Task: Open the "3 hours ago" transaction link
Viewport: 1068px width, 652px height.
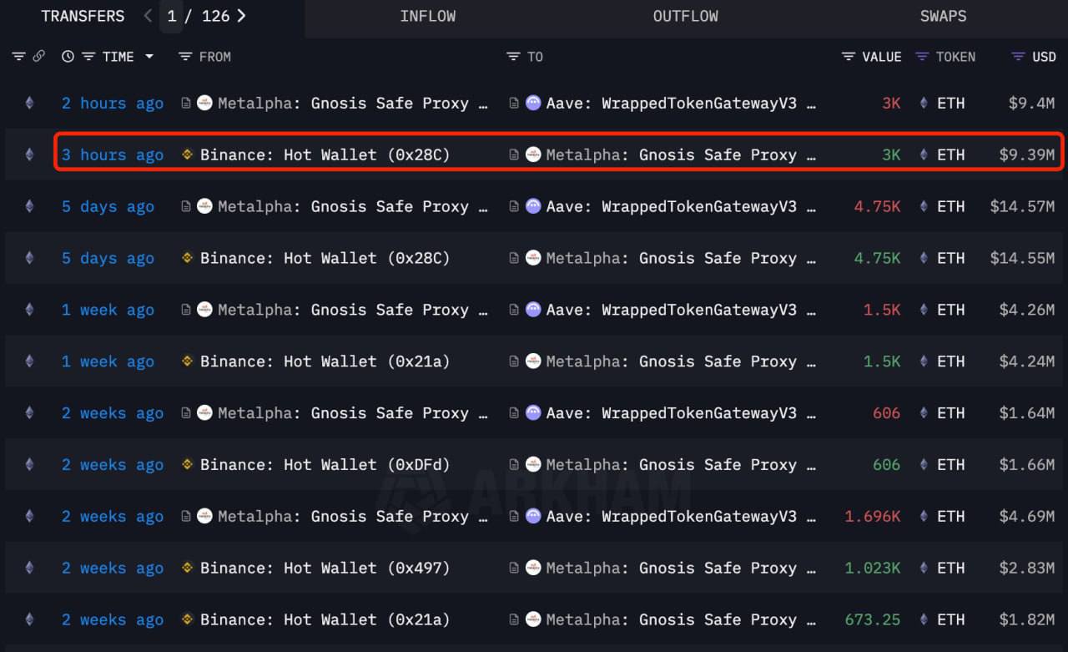Action: coord(112,155)
